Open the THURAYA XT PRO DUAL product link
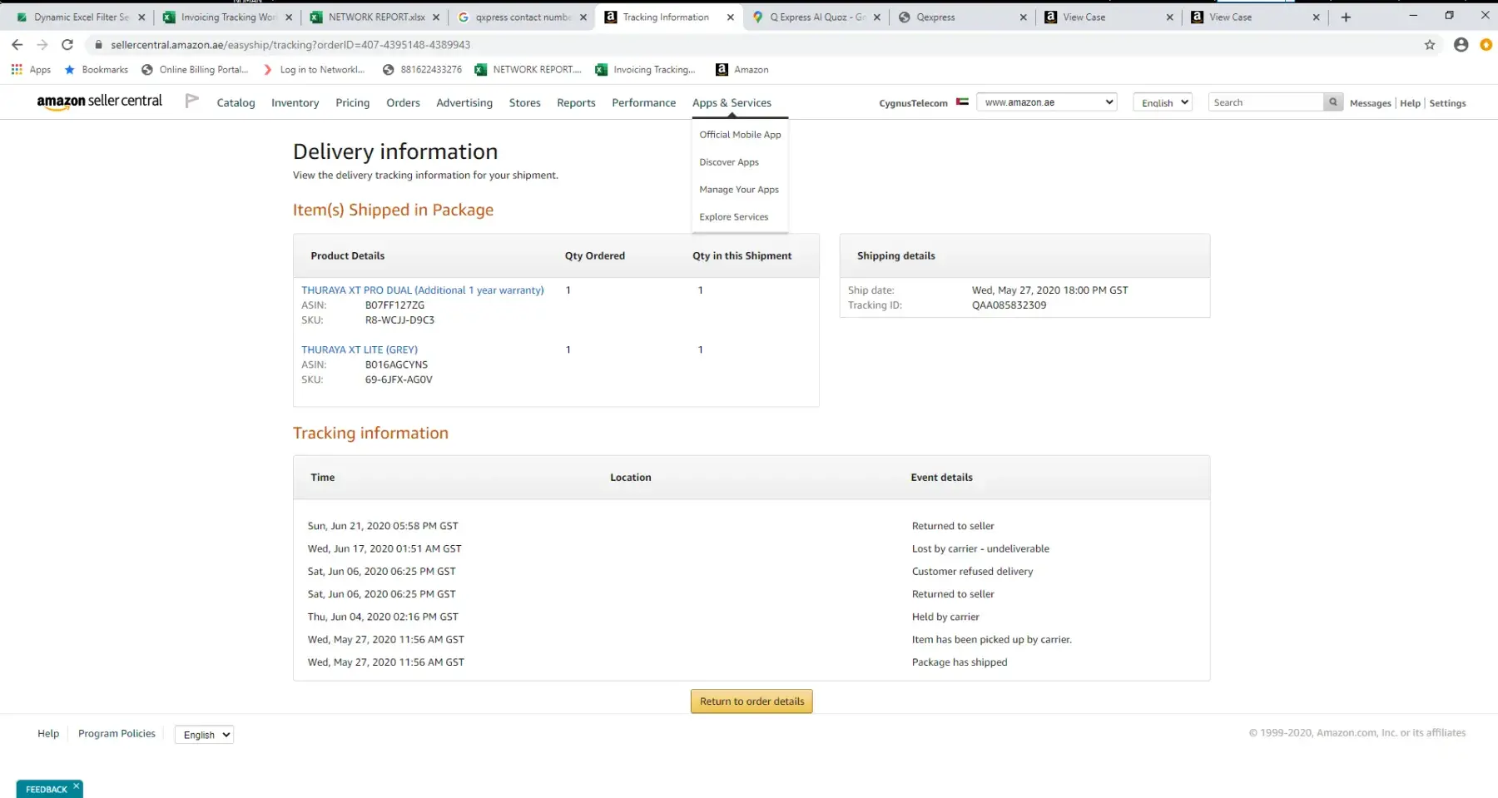 click(x=422, y=290)
